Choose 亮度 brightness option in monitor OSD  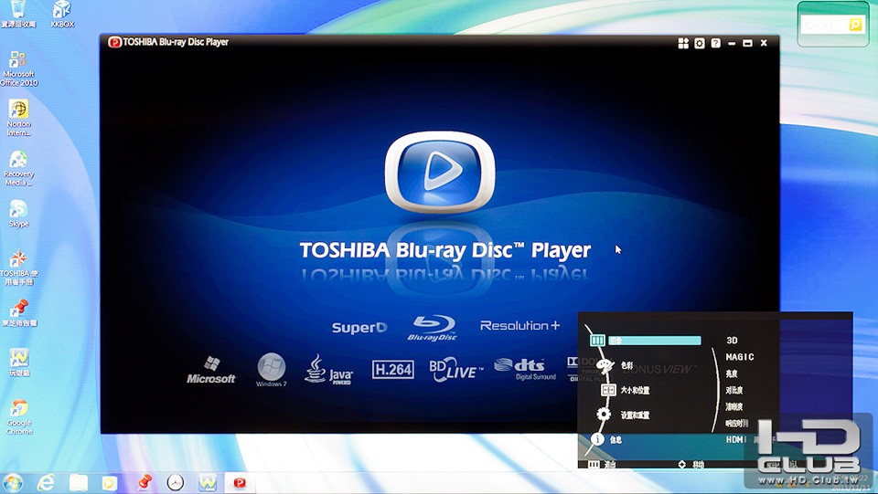click(732, 373)
